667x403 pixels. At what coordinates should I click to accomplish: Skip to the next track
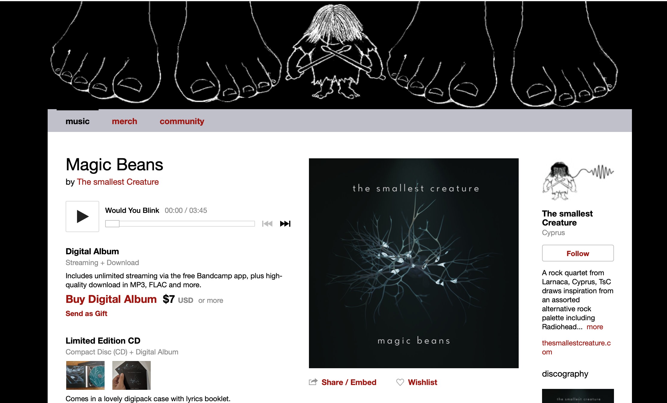(x=285, y=224)
